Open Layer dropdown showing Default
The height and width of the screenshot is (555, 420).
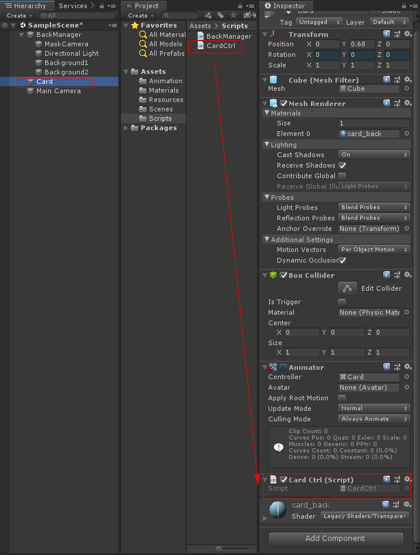click(x=389, y=22)
